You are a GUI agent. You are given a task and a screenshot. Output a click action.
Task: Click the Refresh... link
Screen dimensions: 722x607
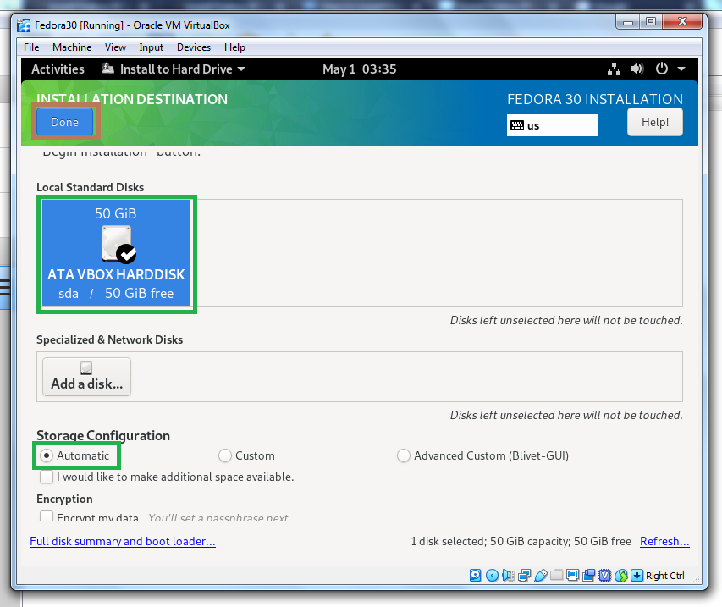(x=664, y=541)
